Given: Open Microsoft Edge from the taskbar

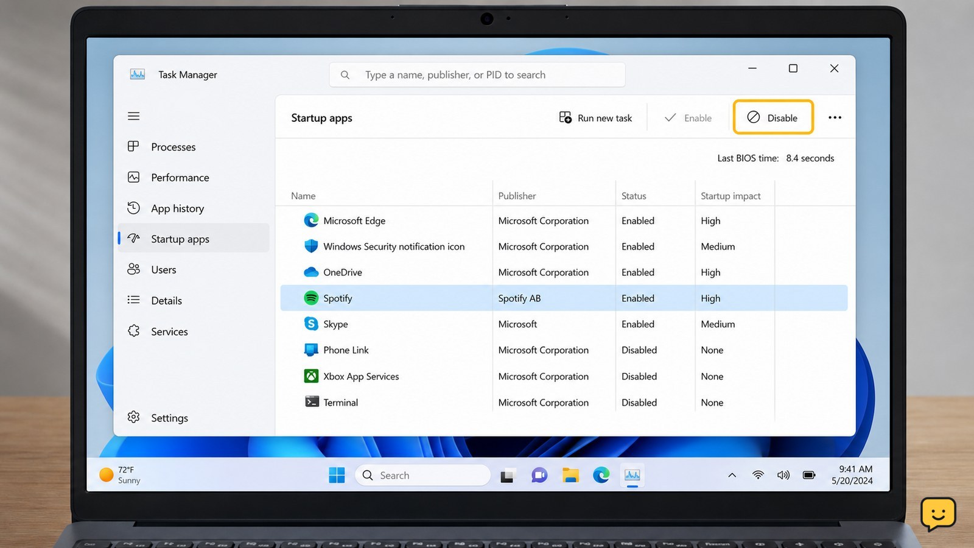Looking at the screenshot, I should click(601, 475).
